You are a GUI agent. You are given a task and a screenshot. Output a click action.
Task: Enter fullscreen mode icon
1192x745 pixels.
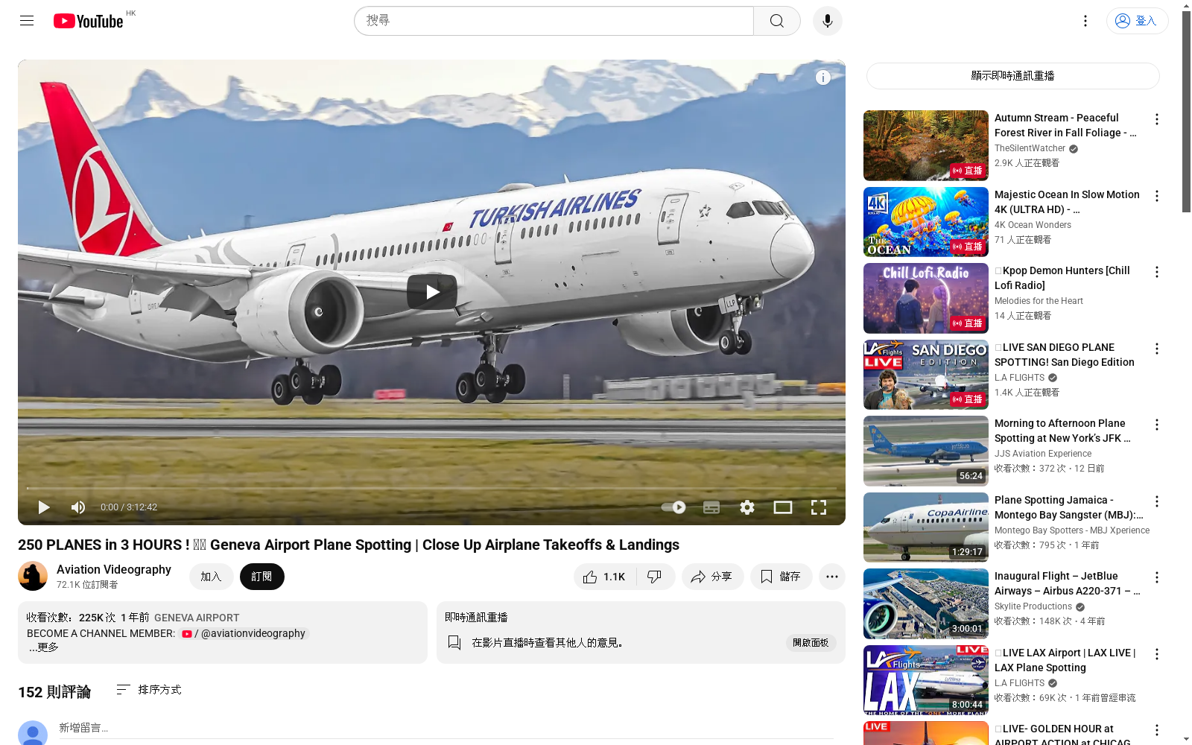(x=819, y=507)
